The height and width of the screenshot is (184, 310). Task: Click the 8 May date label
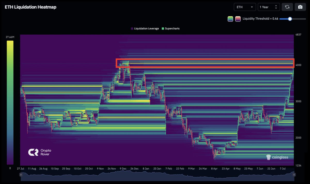point(237,169)
